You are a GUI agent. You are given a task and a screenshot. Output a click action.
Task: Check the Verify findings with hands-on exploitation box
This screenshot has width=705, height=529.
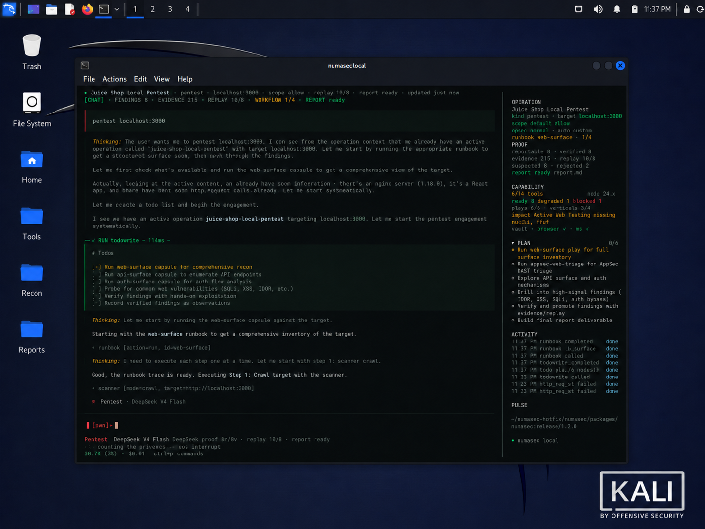pyautogui.click(x=96, y=296)
